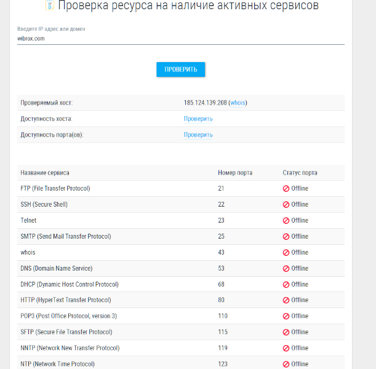Click the IP address 185.124.139.208
Viewport: 376px width, 369px height.
click(x=206, y=103)
